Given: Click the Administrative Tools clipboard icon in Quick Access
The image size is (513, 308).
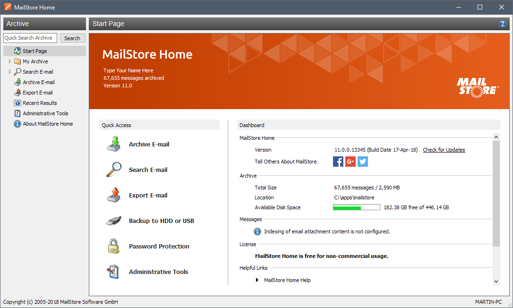Looking at the screenshot, I should pos(113,272).
